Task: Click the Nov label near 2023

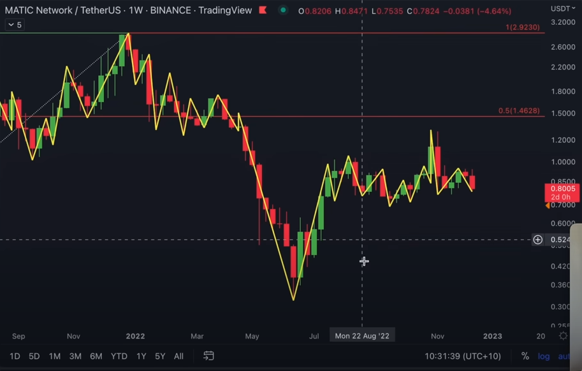Action: pos(437,336)
